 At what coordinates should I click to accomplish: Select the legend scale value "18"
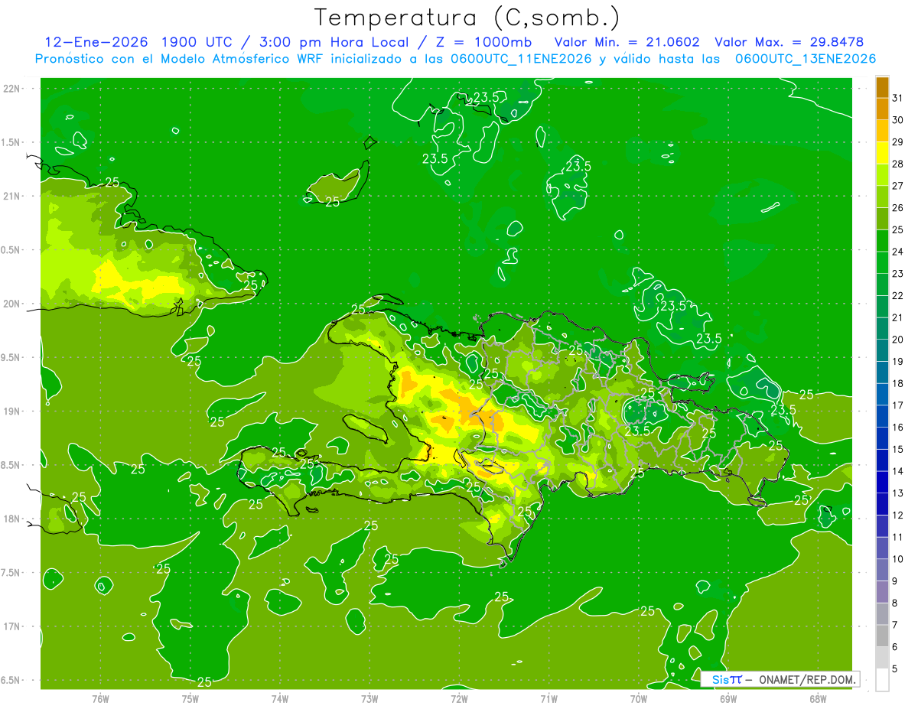[898, 383]
